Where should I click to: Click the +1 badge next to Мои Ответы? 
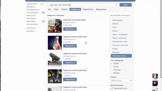(43, 21)
